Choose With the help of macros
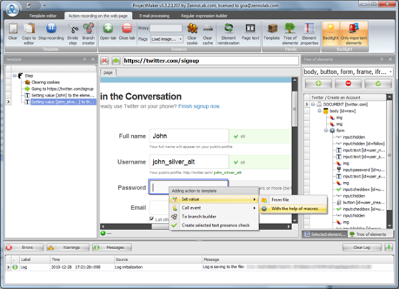The image size is (399, 289). (293, 209)
